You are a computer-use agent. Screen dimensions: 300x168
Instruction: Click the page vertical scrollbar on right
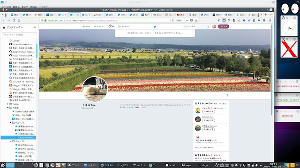coord(272,70)
